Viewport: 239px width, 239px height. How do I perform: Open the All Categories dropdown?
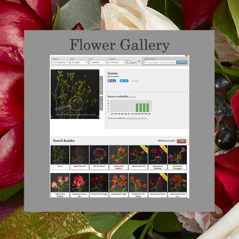coord(61,63)
